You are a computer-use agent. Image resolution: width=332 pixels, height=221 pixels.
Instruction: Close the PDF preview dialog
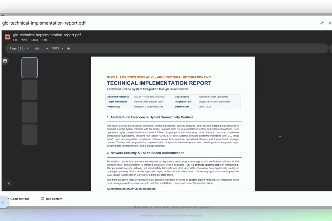pos(330,23)
